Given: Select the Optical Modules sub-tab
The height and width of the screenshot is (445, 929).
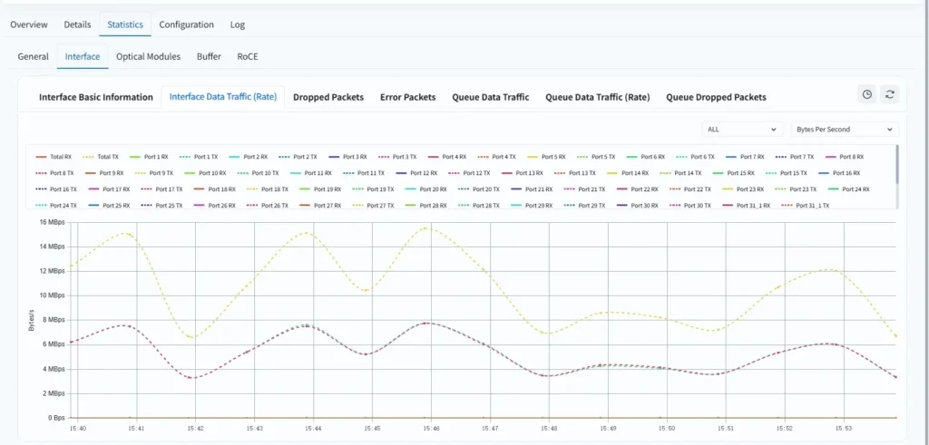Looking at the screenshot, I should [x=148, y=56].
